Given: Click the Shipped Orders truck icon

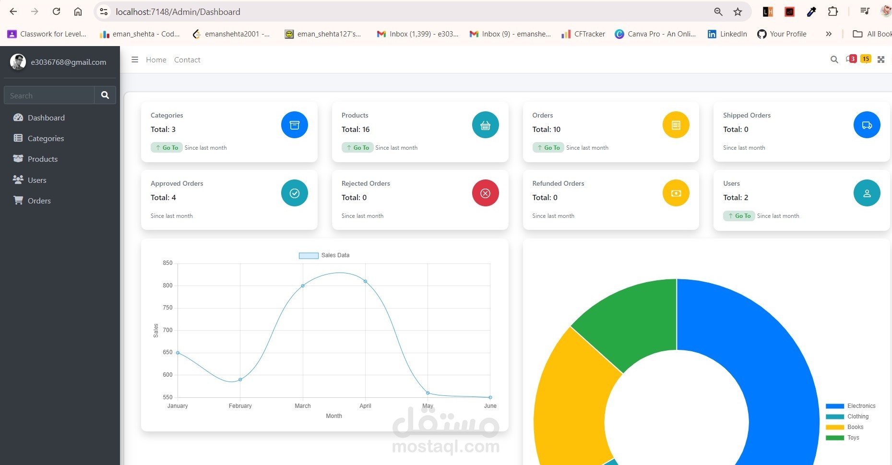Looking at the screenshot, I should pos(867,125).
